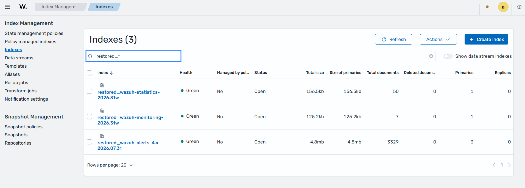Copy restored_wazuh-statistics index name icon

pos(102,85)
